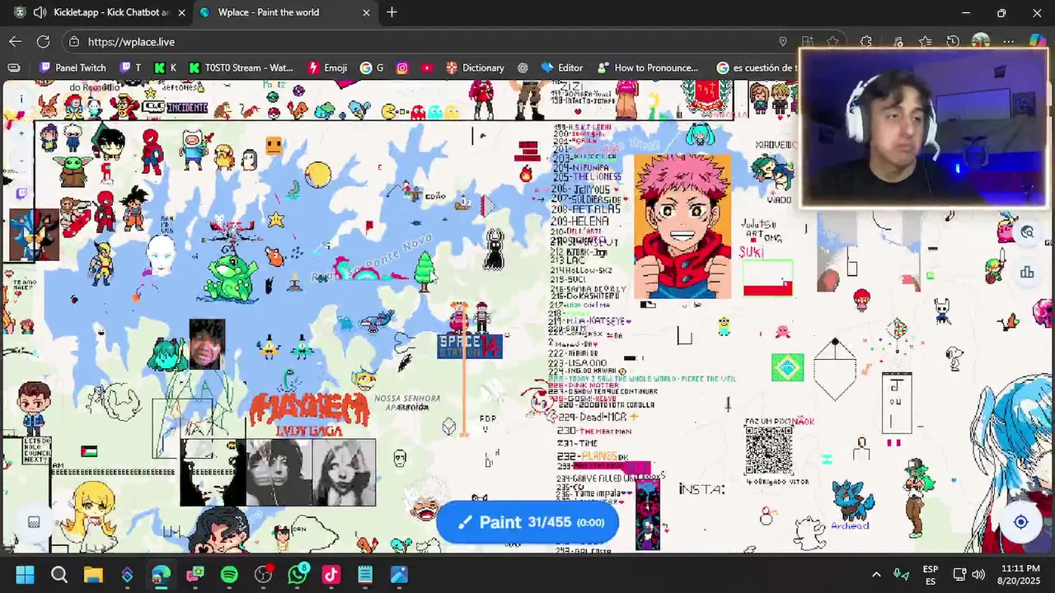Open the YouTube bookmark icon

427,68
